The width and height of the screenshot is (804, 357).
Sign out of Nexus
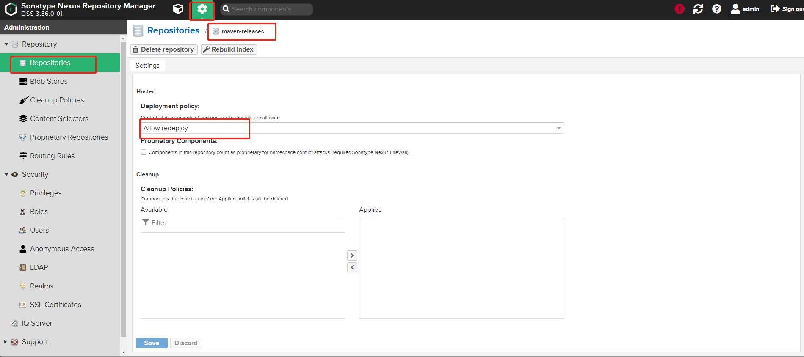pos(787,9)
